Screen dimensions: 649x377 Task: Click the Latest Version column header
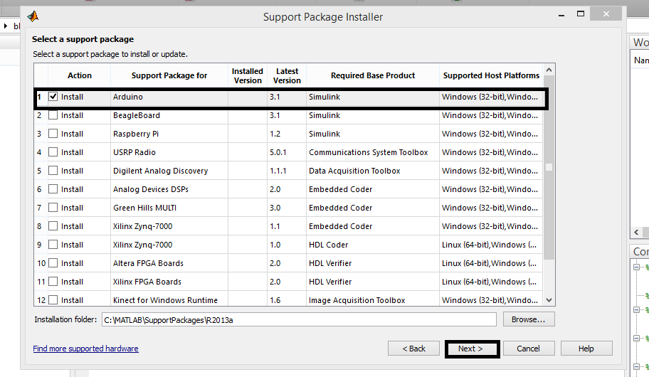pyautogui.click(x=287, y=75)
